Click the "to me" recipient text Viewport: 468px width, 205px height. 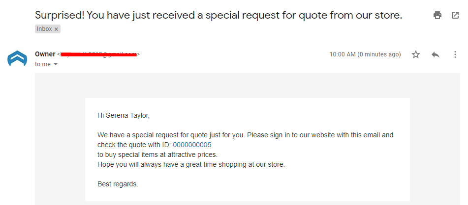pyautogui.click(x=43, y=64)
